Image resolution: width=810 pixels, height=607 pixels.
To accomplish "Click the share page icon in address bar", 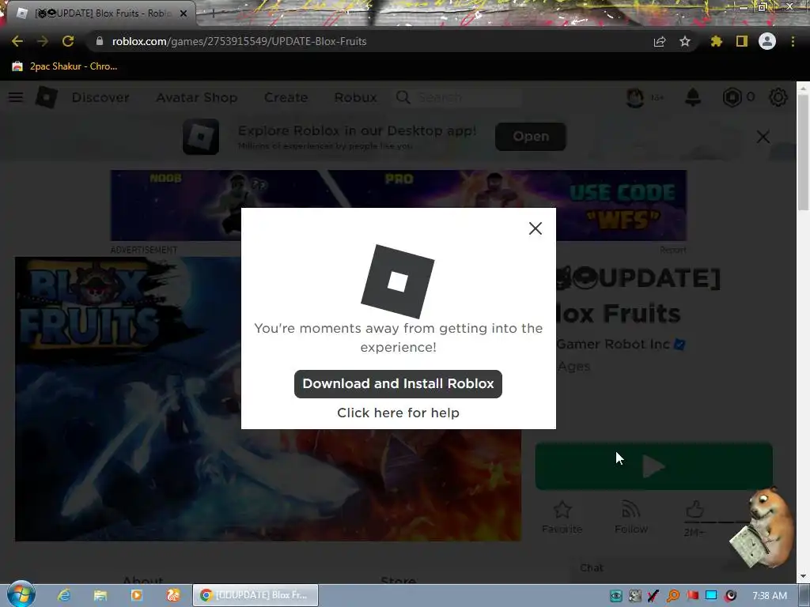I will coord(660,41).
